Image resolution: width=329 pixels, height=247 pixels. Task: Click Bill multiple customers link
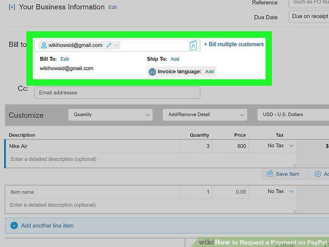click(234, 44)
